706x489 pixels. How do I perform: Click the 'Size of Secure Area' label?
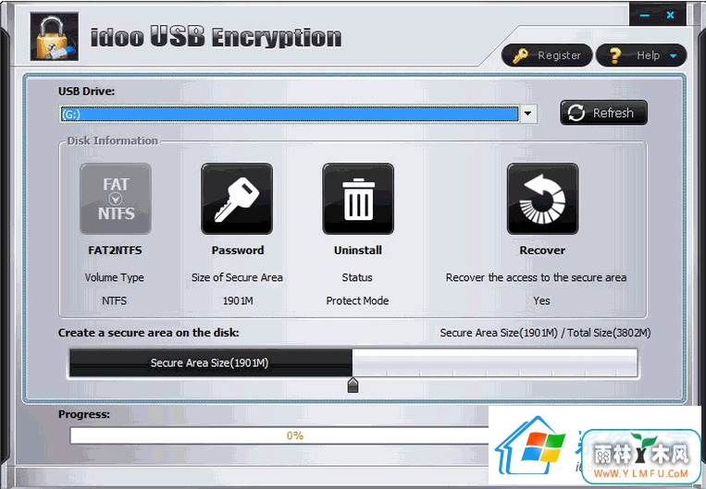tap(237, 277)
